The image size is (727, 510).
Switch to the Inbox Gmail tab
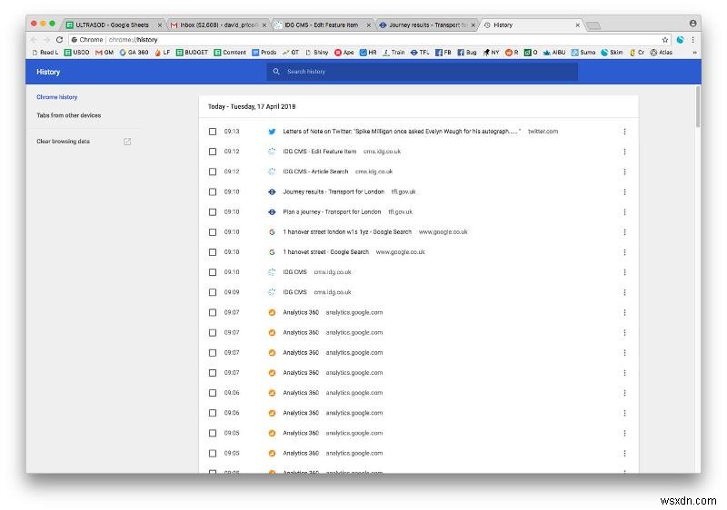click(x=218, y=25)
